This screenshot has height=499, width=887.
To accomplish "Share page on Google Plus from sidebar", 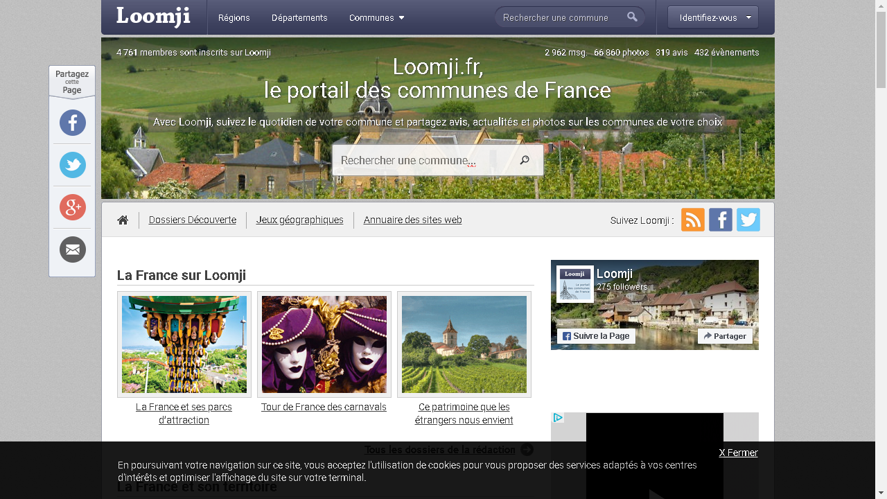I will [73, 207].
